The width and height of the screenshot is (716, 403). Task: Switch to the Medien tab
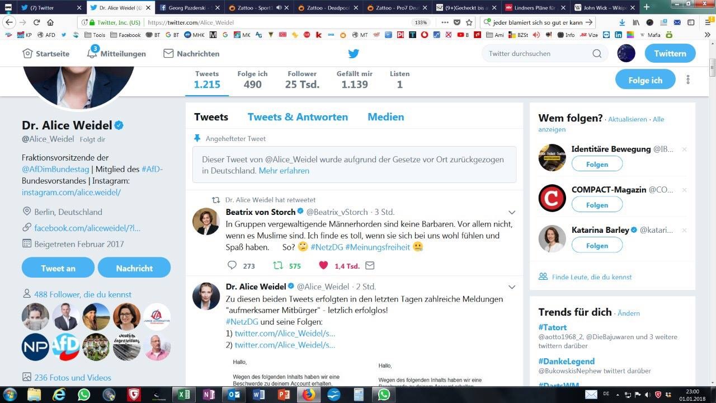[x=385, y=117]
